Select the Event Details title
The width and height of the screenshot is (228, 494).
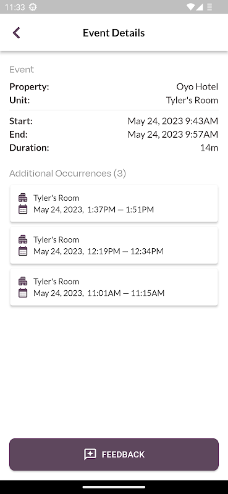pyautogui.click(x=114, y=33)
